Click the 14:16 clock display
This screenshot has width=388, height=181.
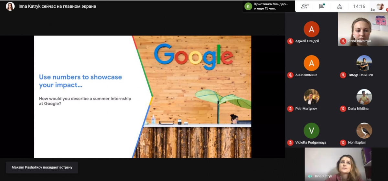pyautogui.click(x=359, y=6)
